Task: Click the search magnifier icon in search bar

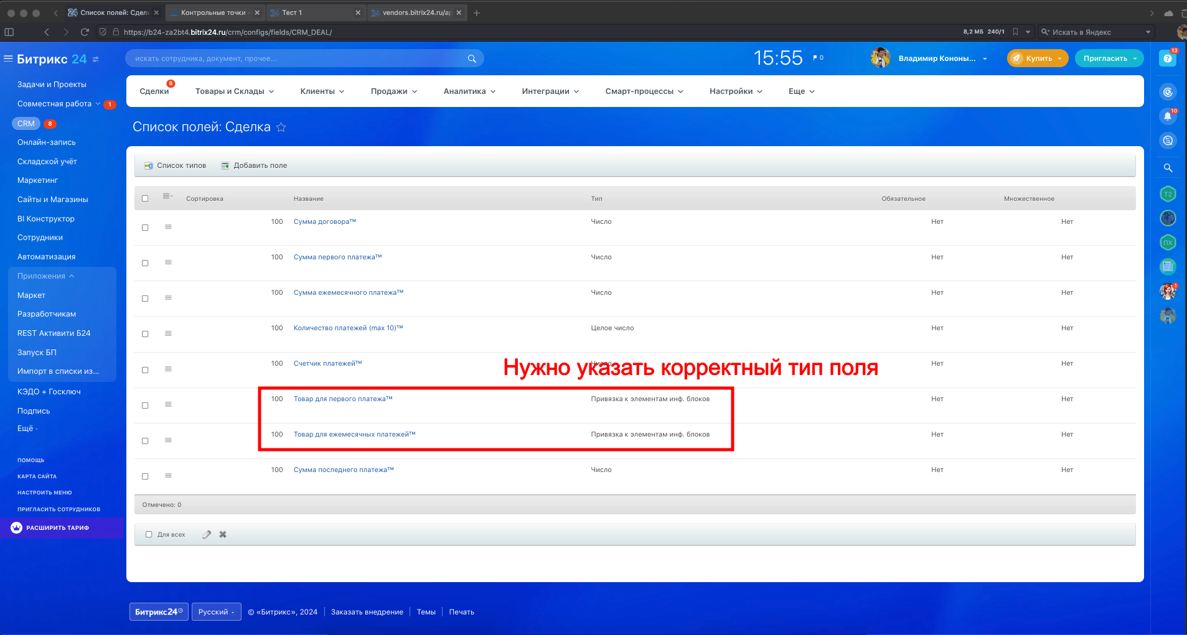Action: 472,58
